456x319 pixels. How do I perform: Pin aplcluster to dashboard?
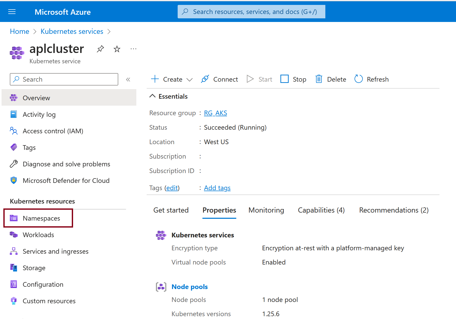pyautogui.click(x=100, y=49)
